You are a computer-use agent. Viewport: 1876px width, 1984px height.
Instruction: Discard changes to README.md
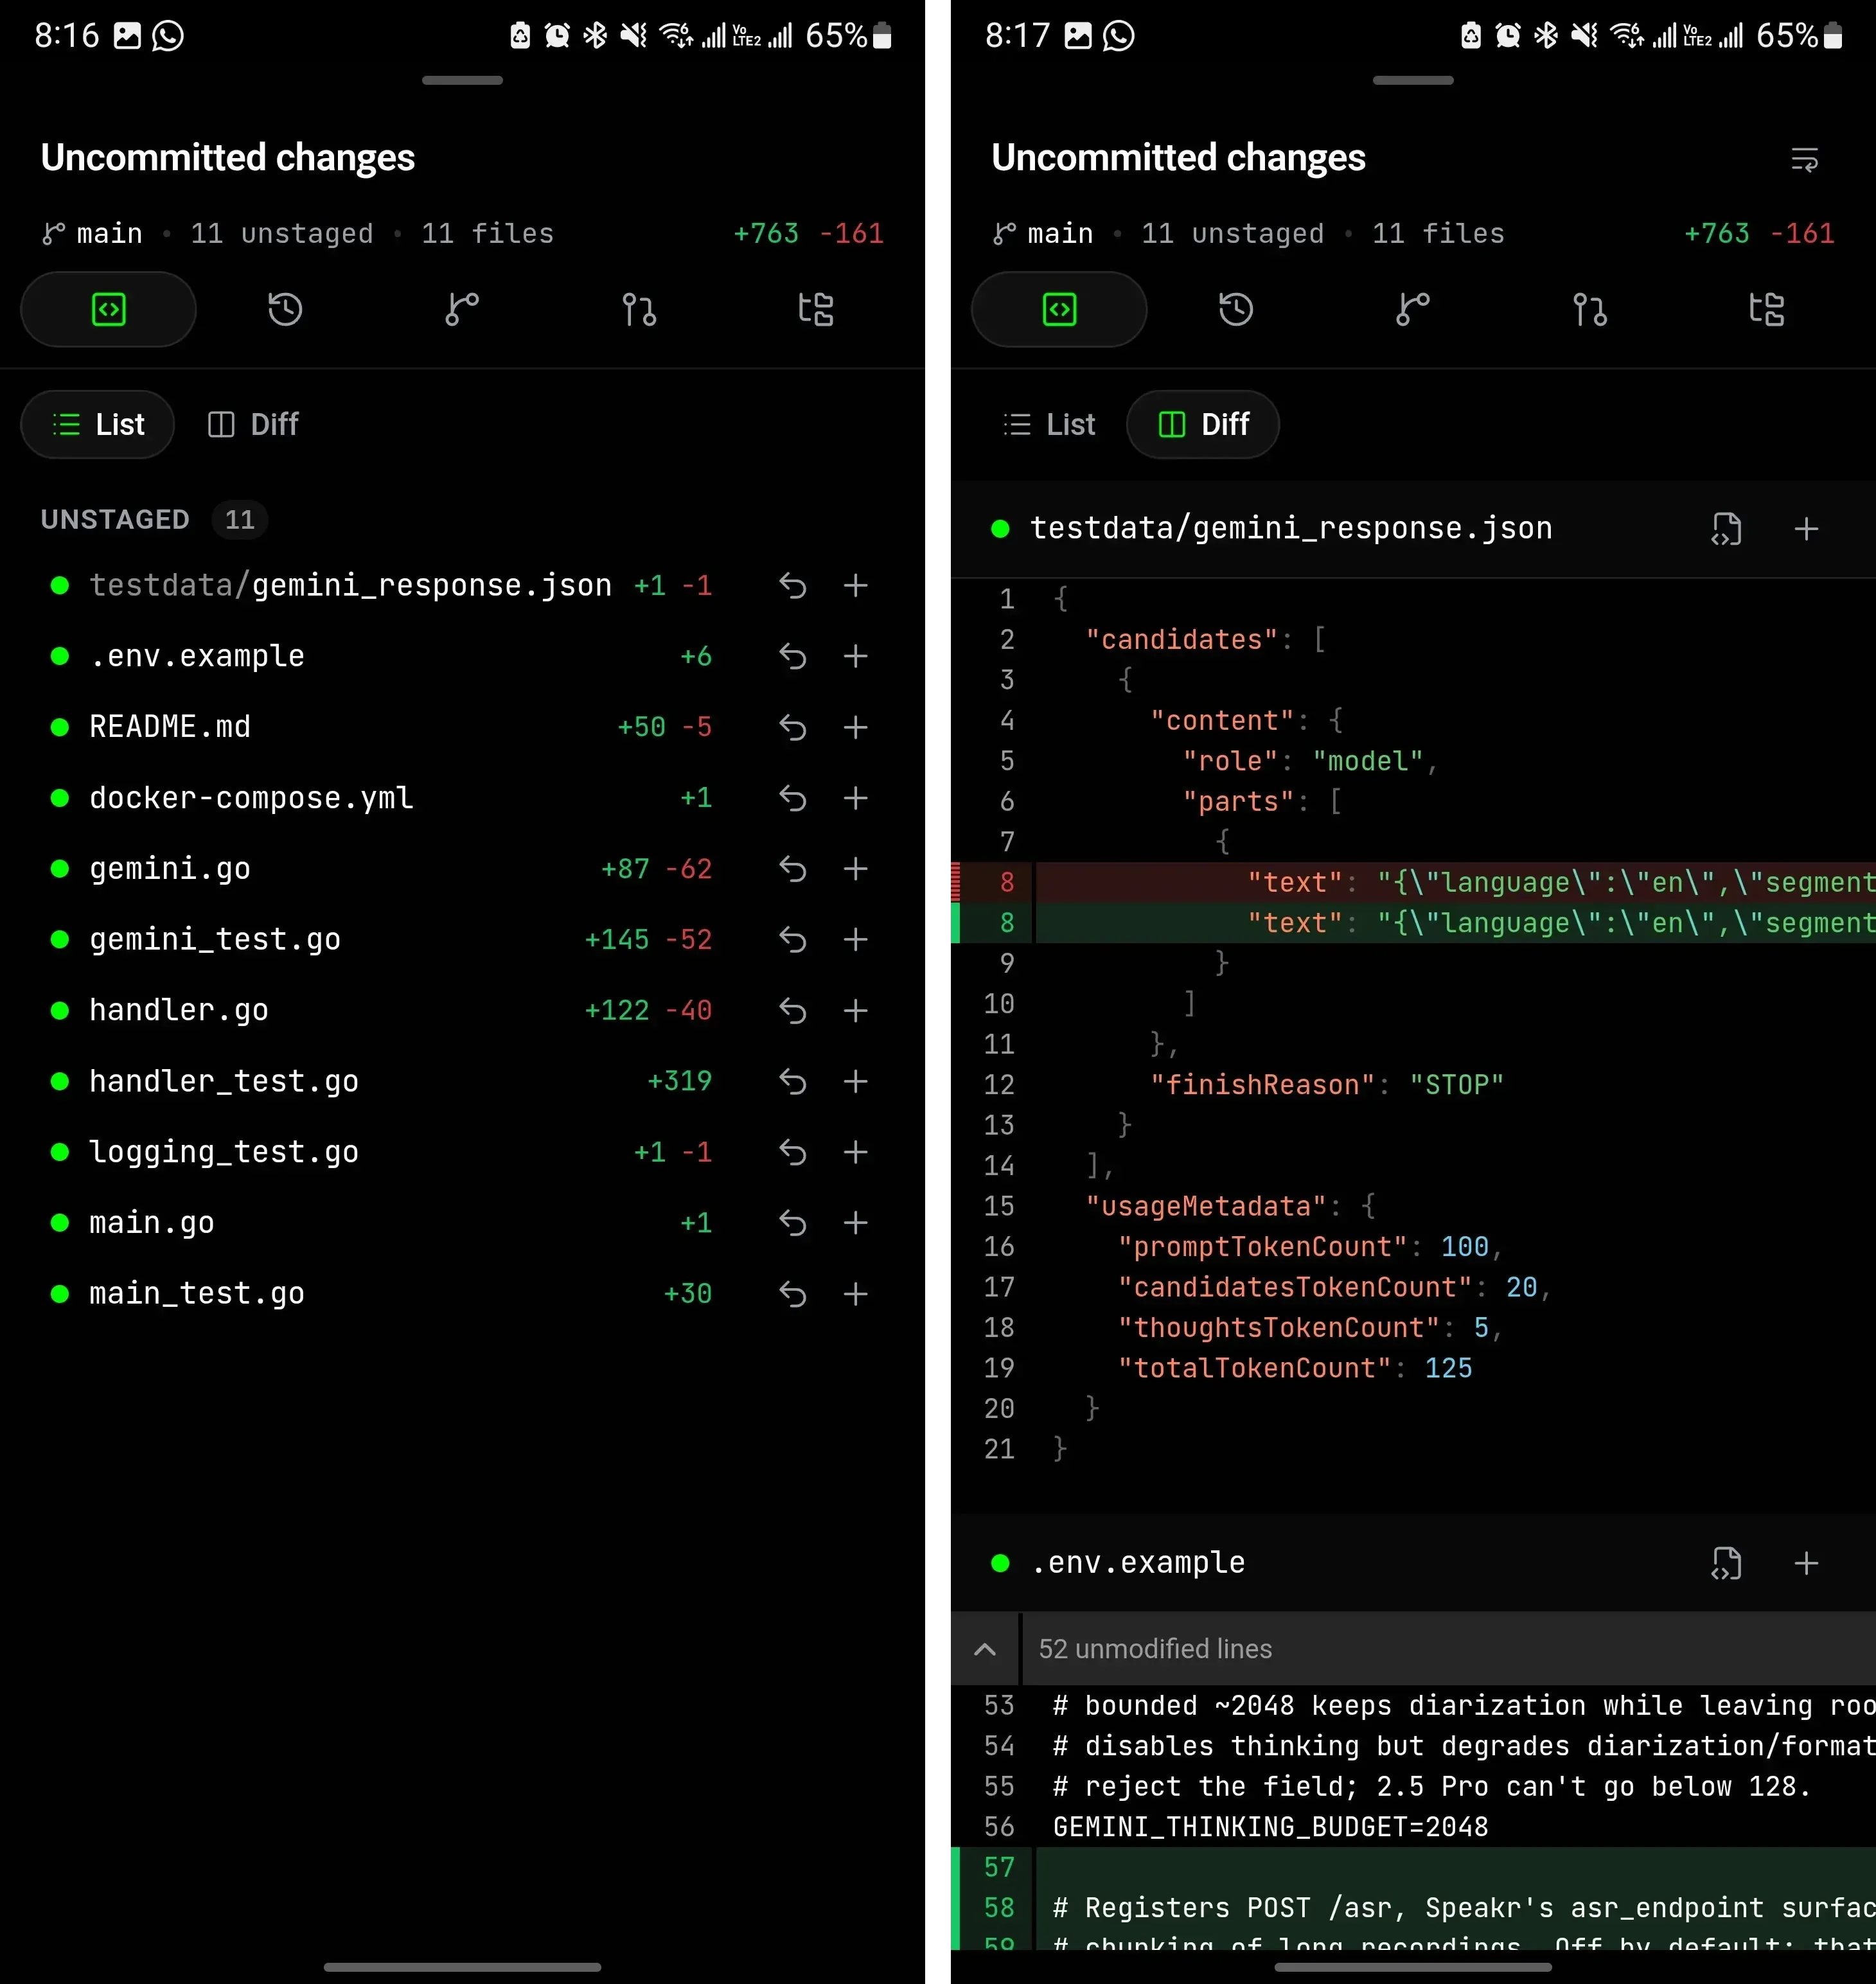pyautogui.click(x=792, y=727)
